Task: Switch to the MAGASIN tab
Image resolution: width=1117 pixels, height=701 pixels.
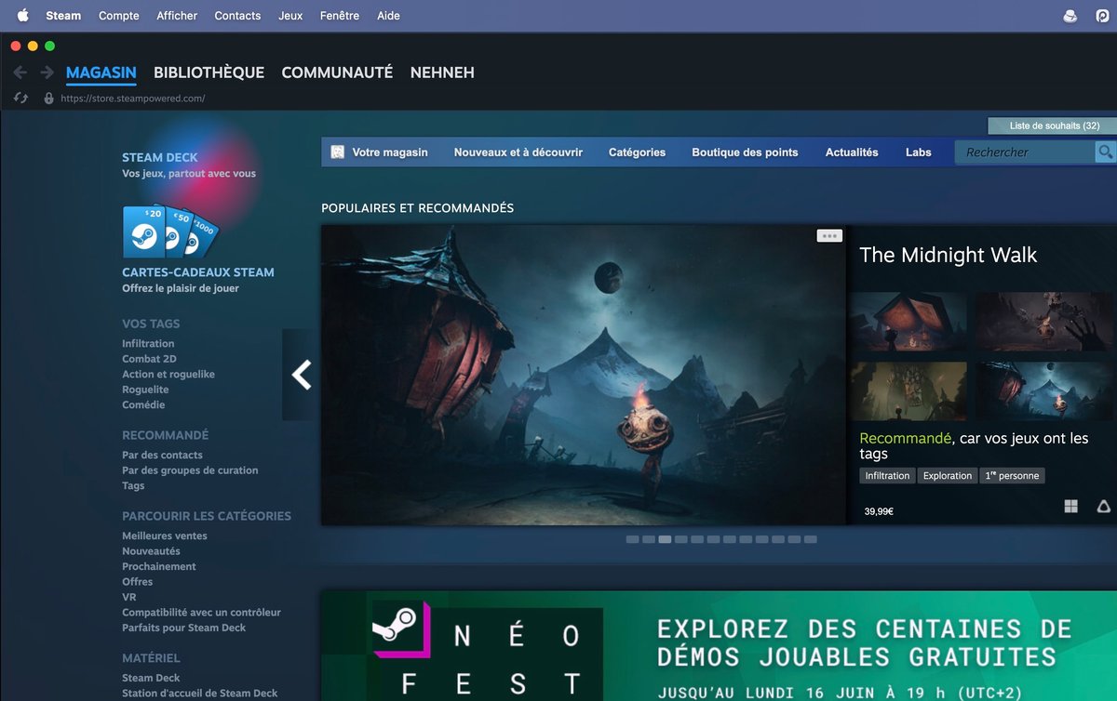Action: tap(101, 73)
